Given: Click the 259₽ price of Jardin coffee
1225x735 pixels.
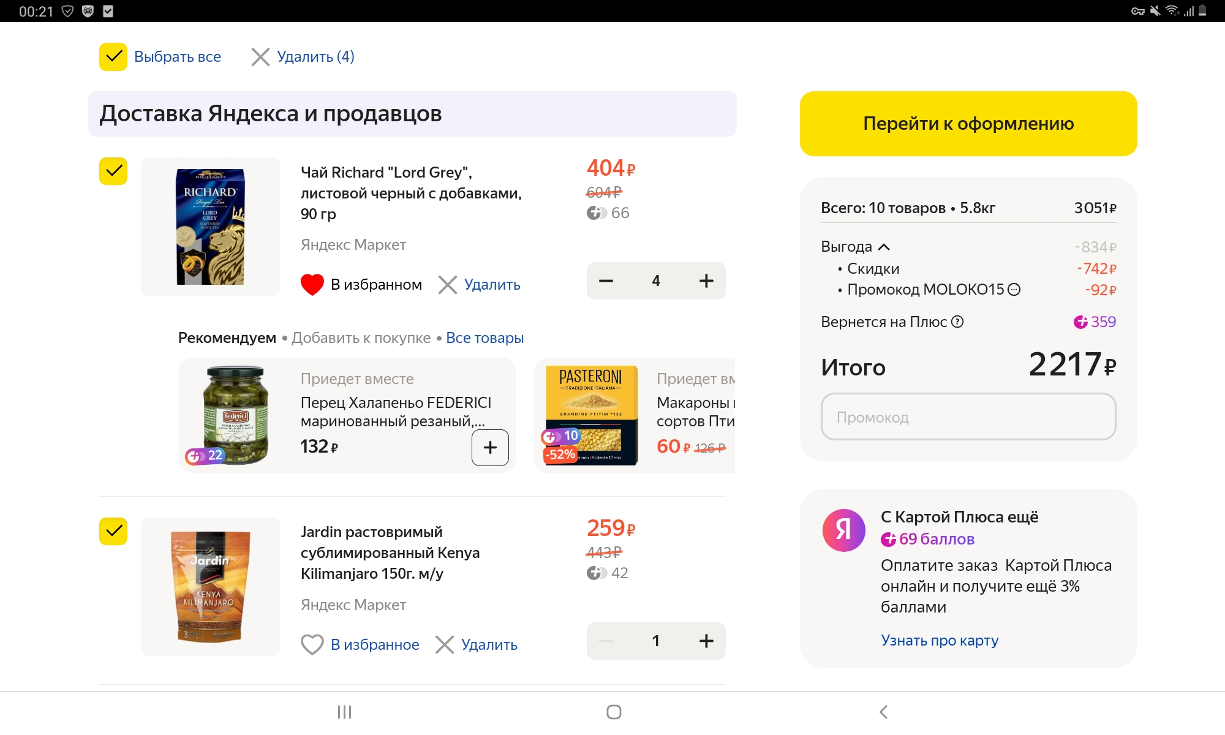Looking at the screenshot, I should 611,528.
